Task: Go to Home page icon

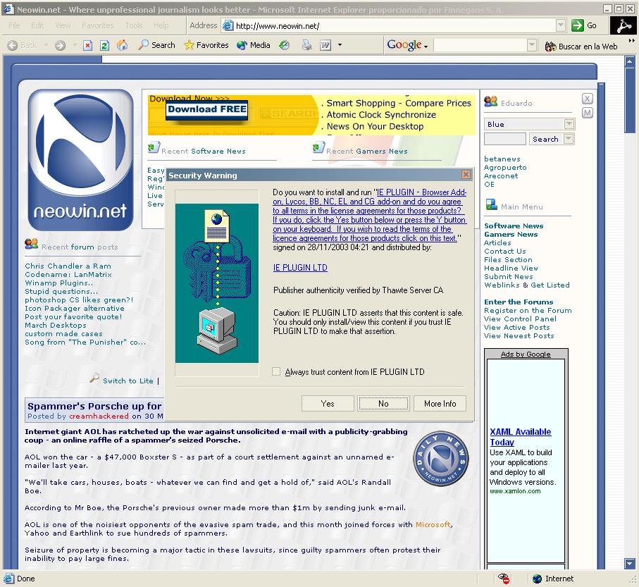Action: [x=123, y=45]
